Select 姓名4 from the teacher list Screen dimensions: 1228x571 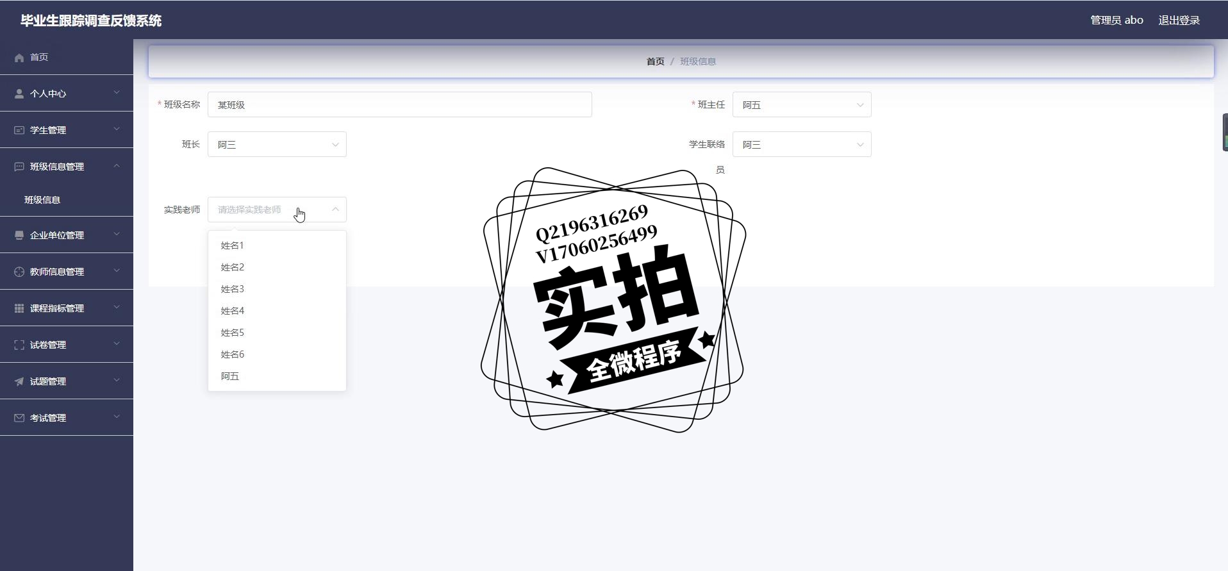pyautogui.click(x=277, y=311)
